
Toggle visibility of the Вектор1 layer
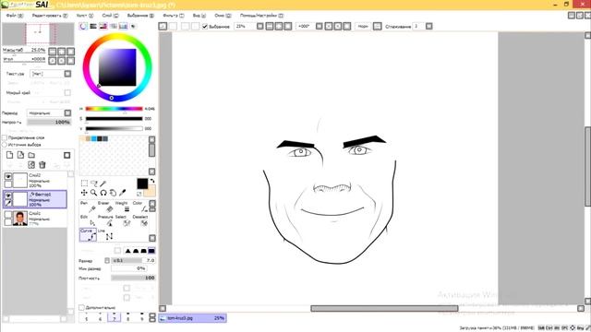8,196
